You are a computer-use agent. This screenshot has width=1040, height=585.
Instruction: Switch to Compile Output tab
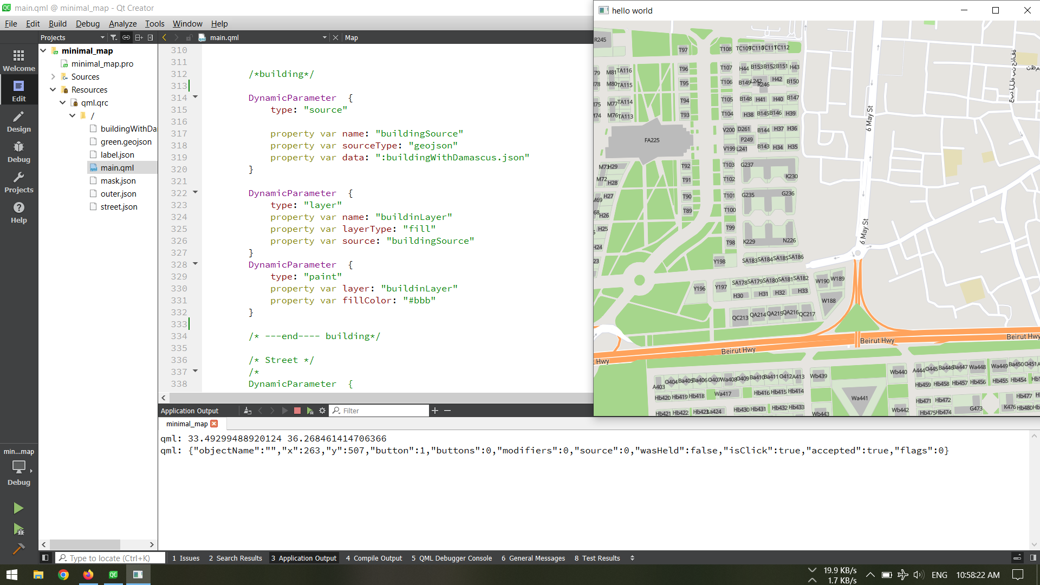(x=374, y=558)
